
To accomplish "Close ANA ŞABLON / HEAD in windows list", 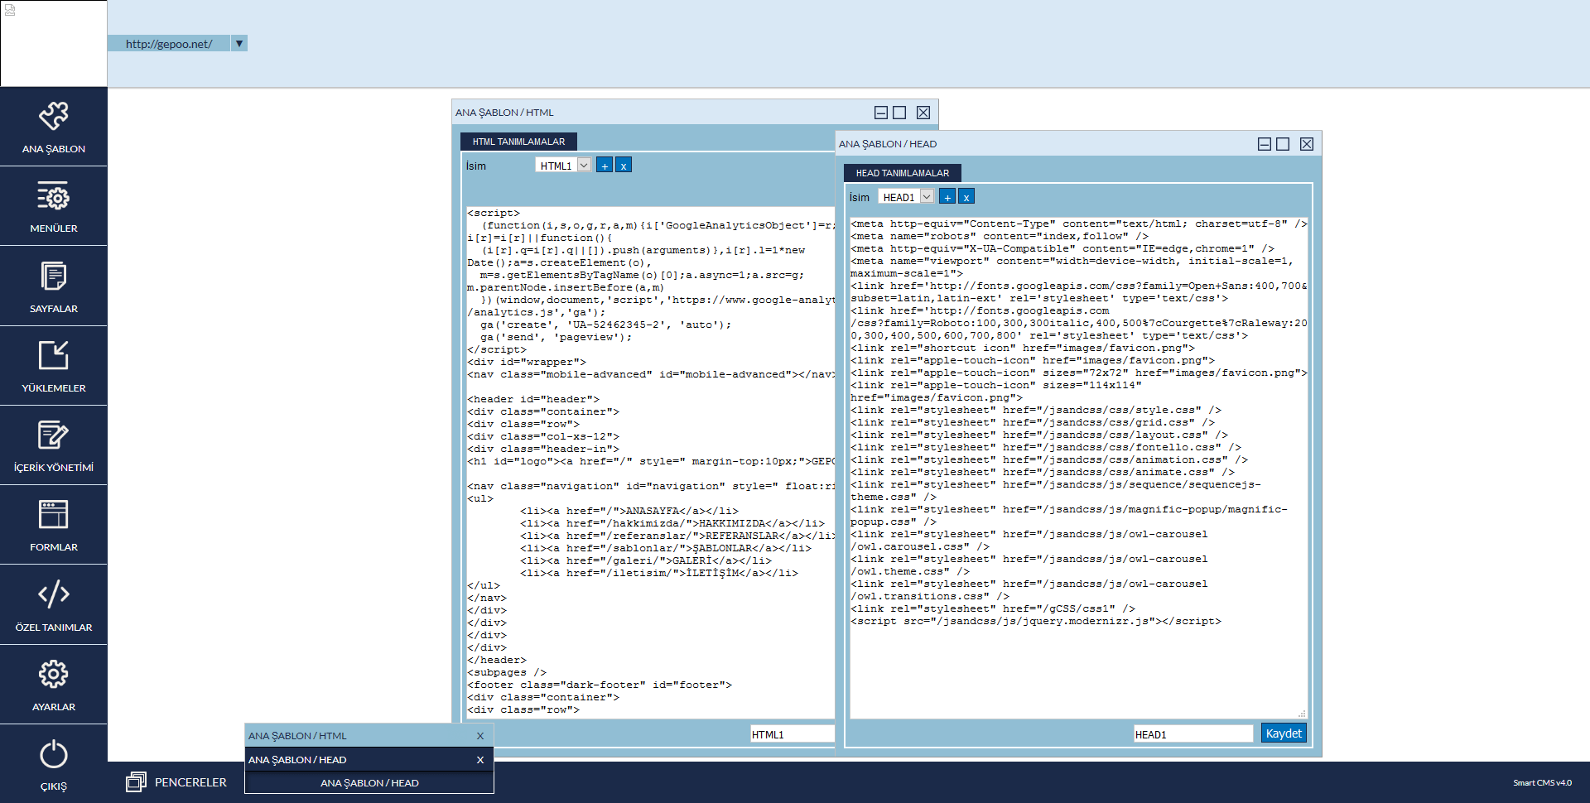I will pyautogui.click(x=480, y=760).
